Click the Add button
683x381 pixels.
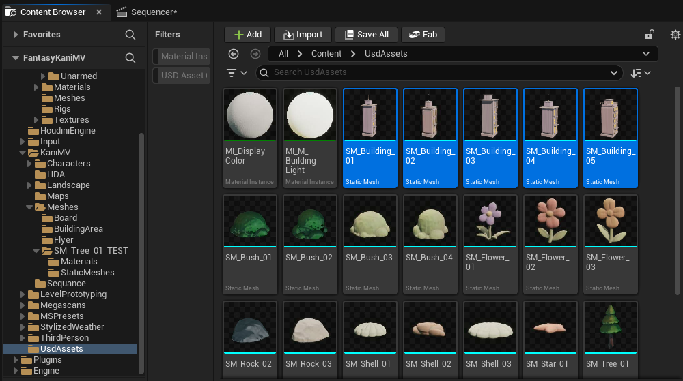247,35
